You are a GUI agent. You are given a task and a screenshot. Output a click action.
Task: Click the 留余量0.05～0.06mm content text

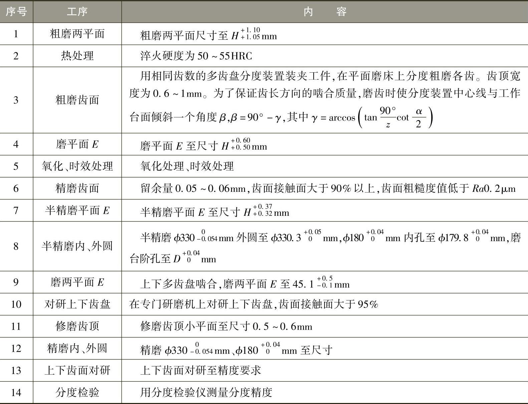[x=328, y=189]
